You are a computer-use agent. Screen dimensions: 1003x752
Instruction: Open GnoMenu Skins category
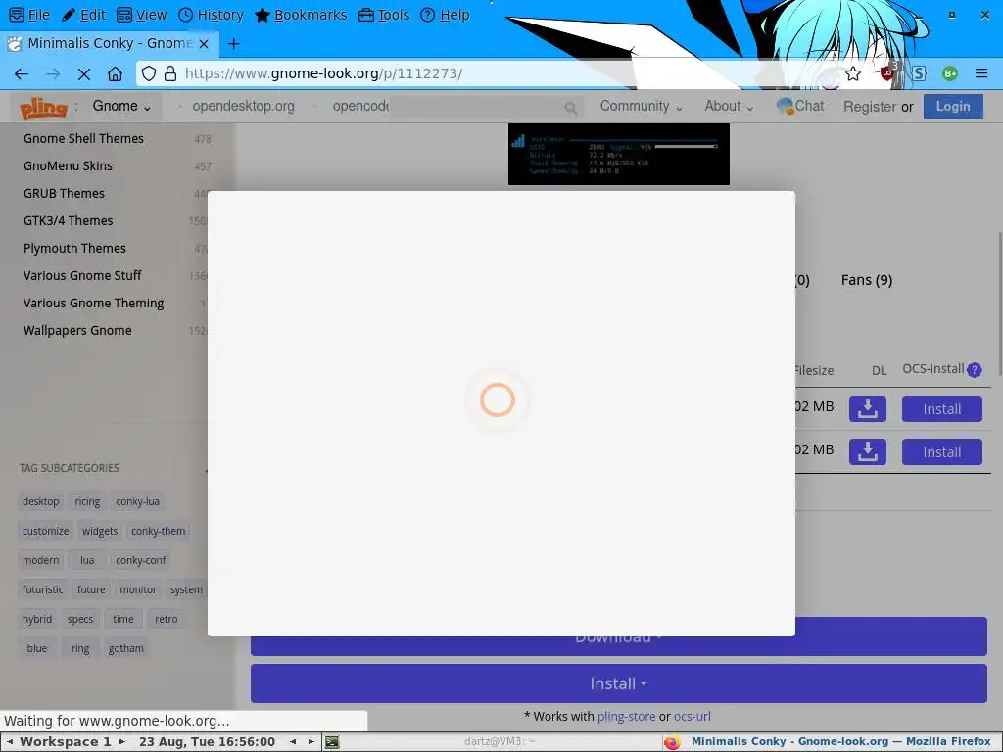point(68,166)
